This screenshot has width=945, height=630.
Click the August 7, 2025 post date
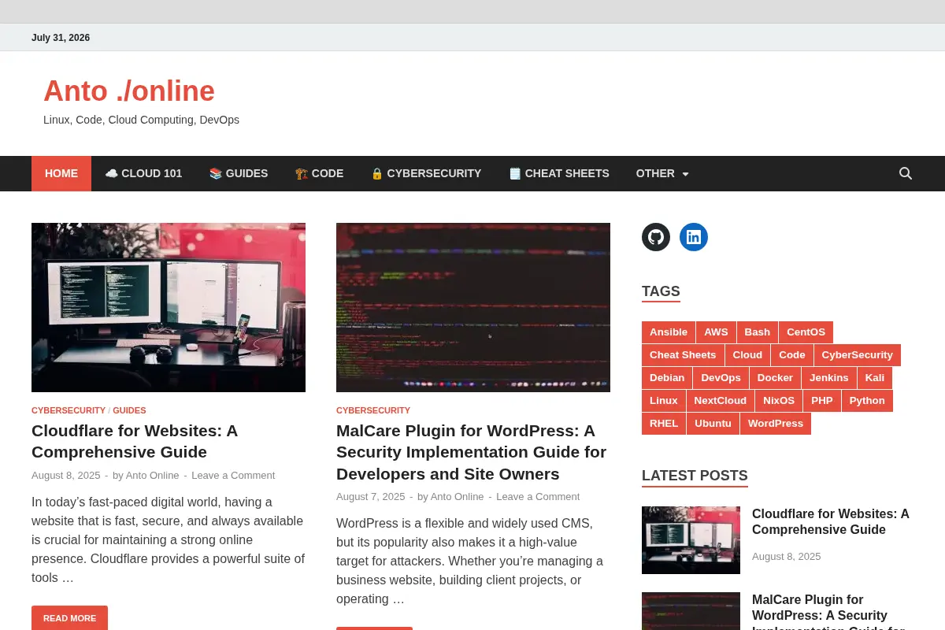(371, 496)
